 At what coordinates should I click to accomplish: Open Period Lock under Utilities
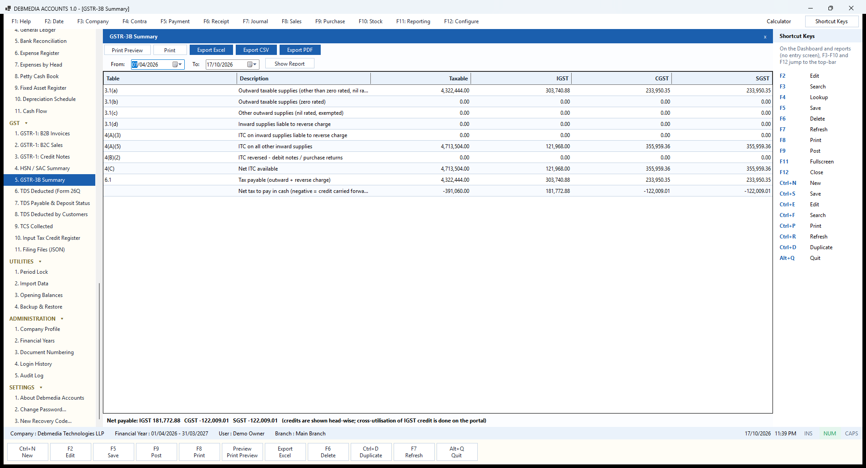pyautogui.click(x=31, y=272)
